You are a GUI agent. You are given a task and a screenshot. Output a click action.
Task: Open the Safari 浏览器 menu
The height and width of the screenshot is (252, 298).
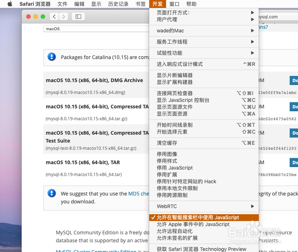coord(35,4)
